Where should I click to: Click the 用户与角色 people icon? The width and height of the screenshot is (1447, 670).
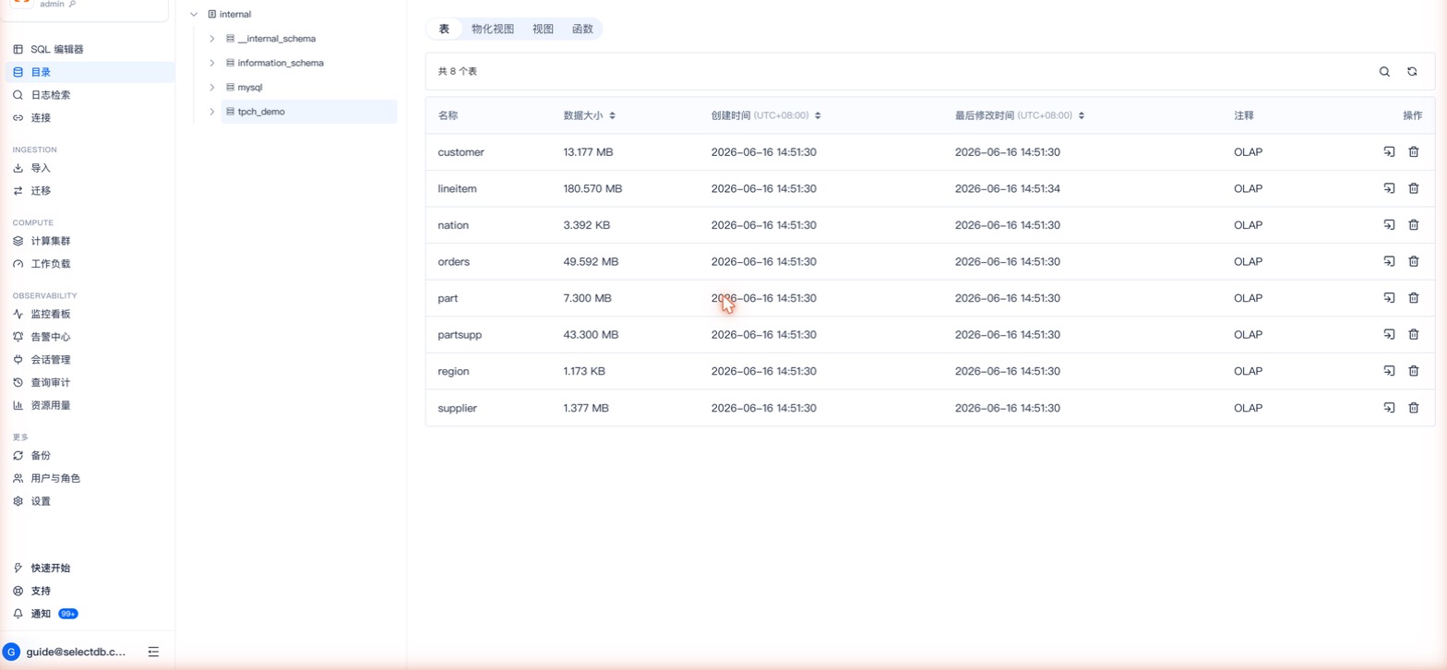point(18,478)
